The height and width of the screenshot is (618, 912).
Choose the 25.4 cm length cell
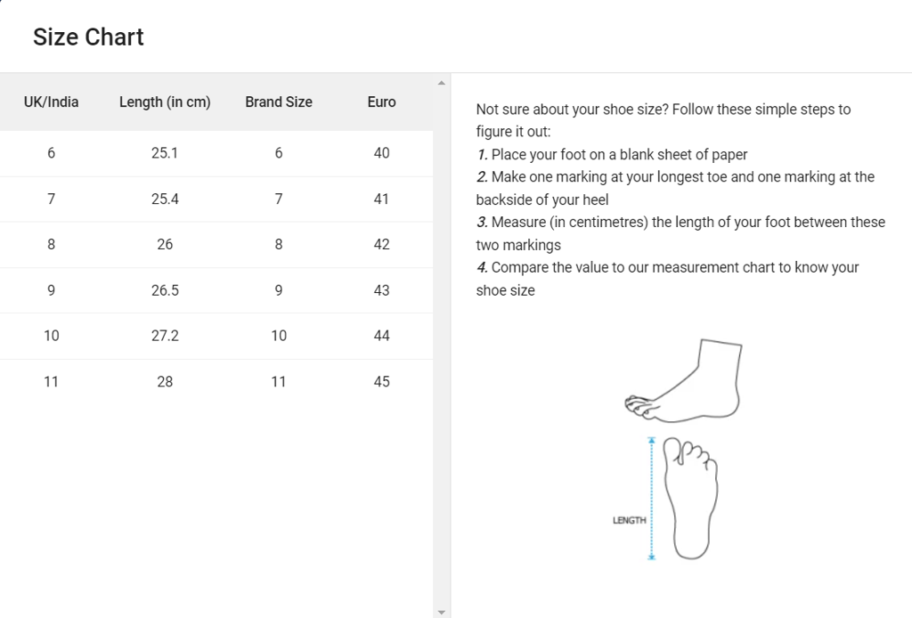pyautogui.click(x=165, y=199)
